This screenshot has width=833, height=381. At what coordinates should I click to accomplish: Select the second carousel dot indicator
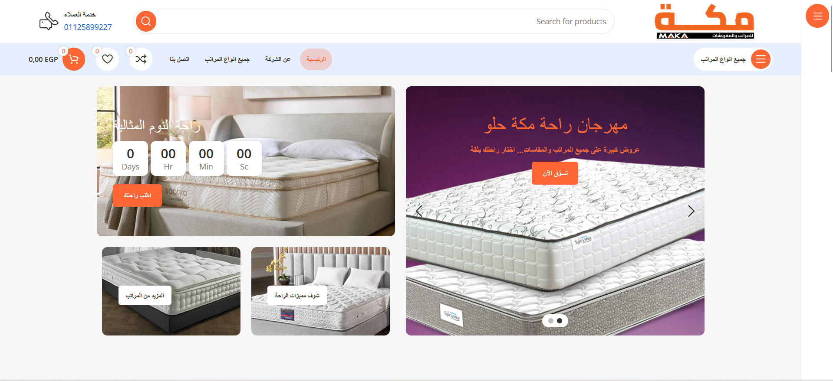point(560,321)
